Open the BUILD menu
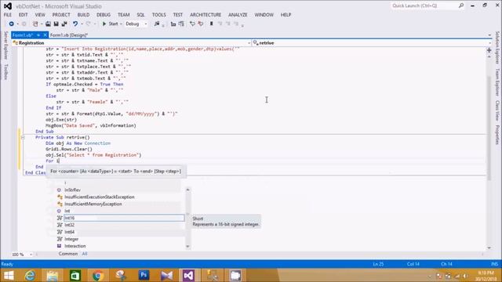The width and height of the screenshot is (502, 282). [84, 15]
